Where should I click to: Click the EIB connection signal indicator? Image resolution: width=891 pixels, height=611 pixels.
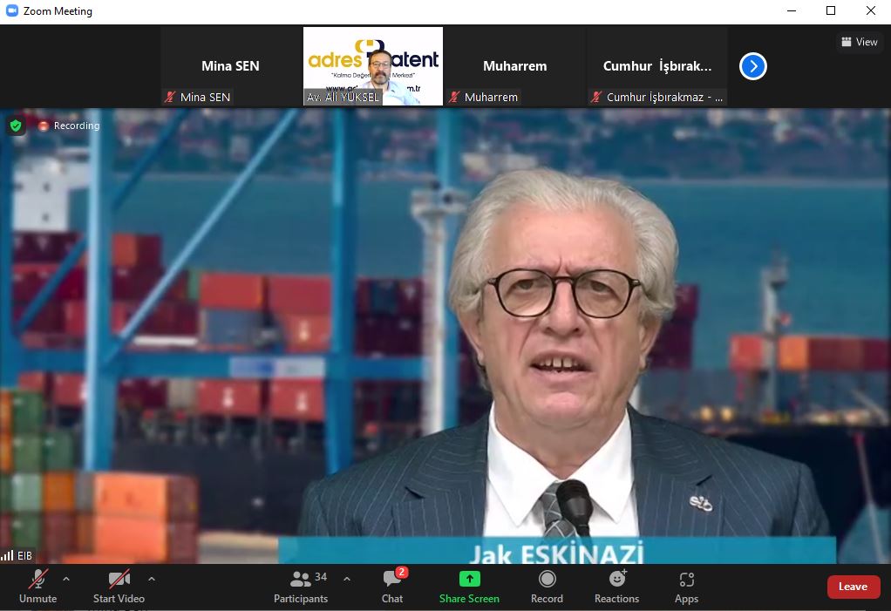(x=17, y=555)
